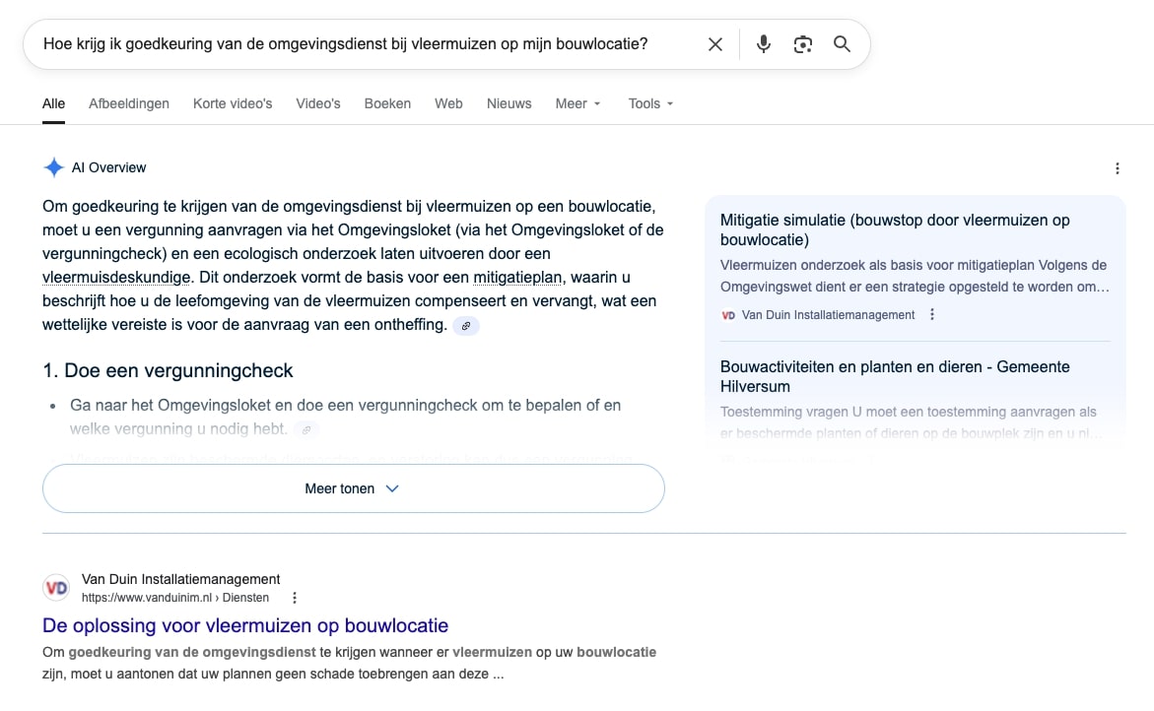Clear the search box with X icon
This screenshot has width=1154, height=711.
pyautogui.click(x=715, y=44)
